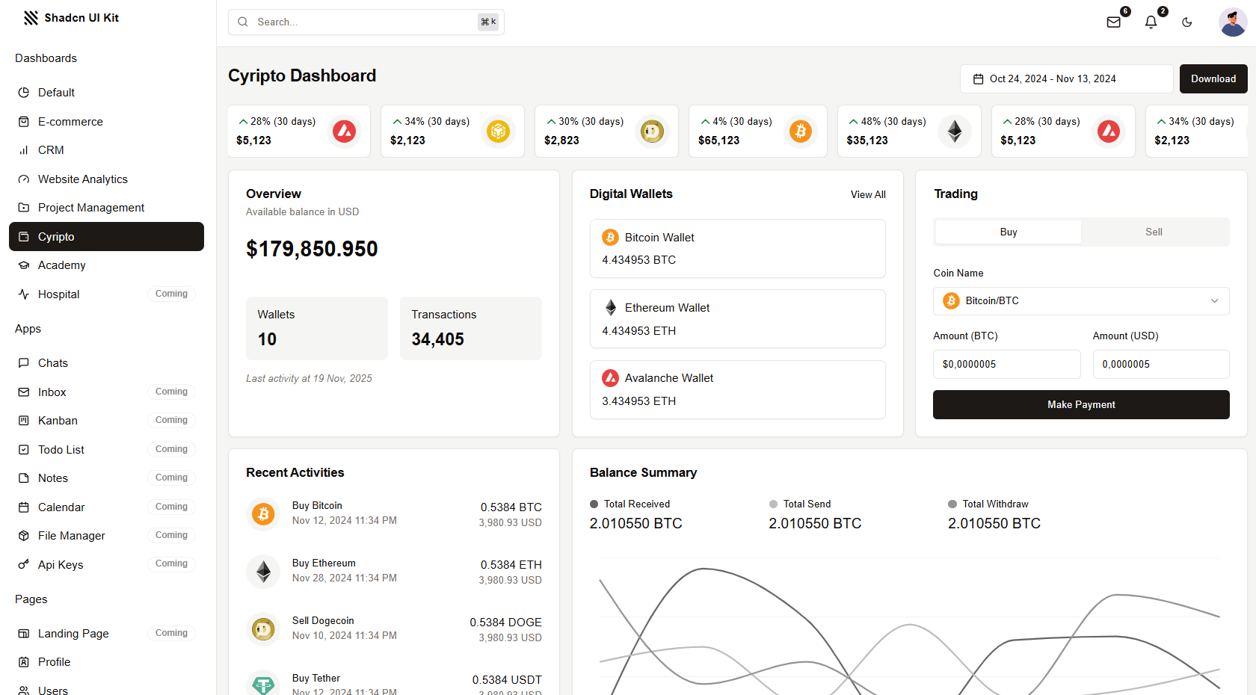Open the Oct 24 - Nov 13 date range picker
Image resolution: width=1256 pixels, height=695 pixels.
point(1067,79)
